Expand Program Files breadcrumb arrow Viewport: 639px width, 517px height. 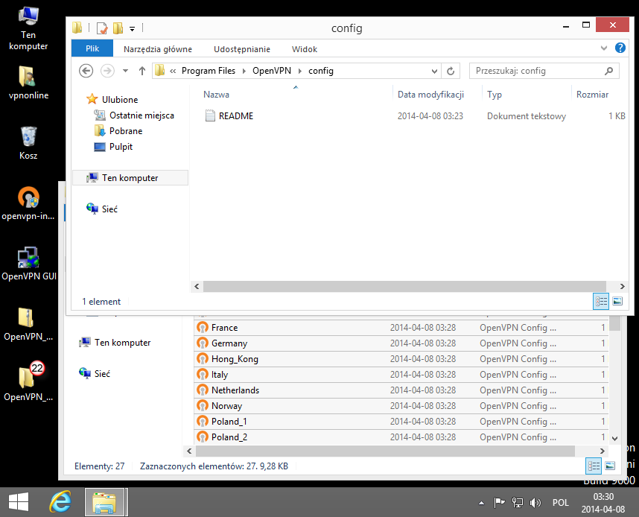(244, 71)
